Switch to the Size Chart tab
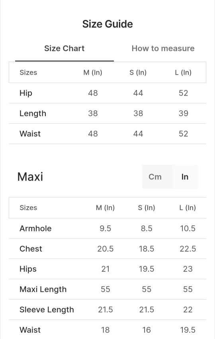Image resolution: width=215 pixels, height=339 pixels. tap(64, 48)
